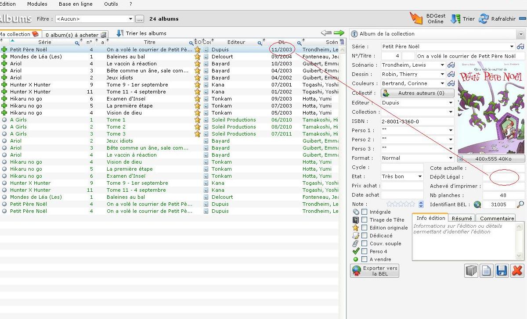Open the Filtre dropdown
This screenshot has height=319, width=527.
(x=130, y=19)
